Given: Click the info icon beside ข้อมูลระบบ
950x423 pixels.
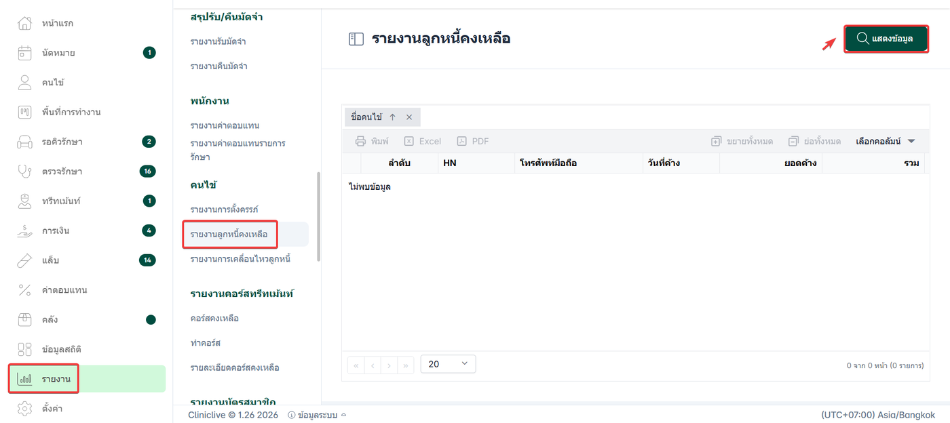Looking at the screenshot, I should (x=292, y=415).
